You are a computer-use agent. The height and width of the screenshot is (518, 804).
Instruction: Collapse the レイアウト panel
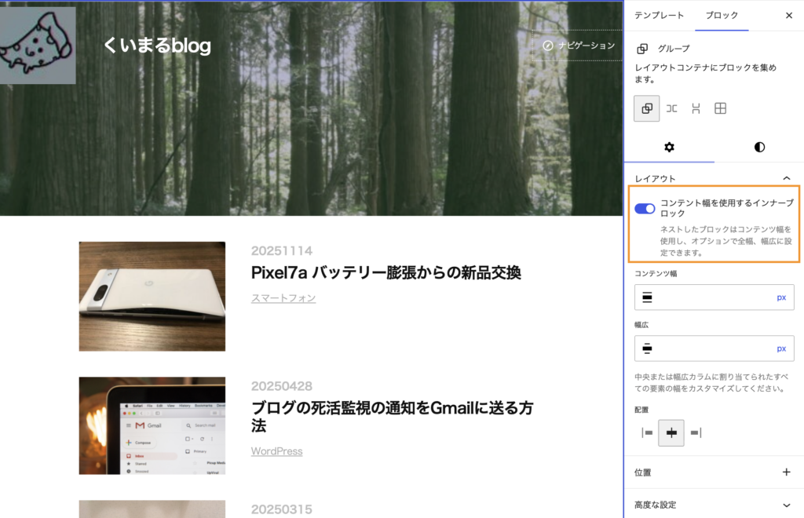(x=787, y=178)
